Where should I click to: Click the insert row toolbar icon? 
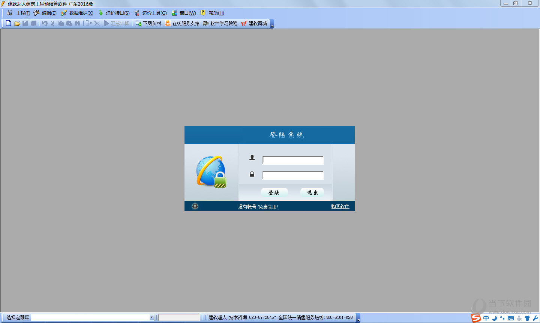(88, 23)
